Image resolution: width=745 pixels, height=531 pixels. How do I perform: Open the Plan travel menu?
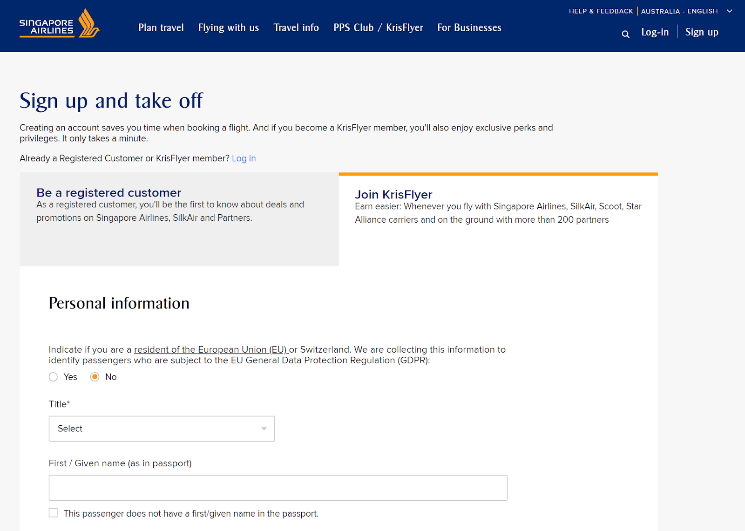161,28
